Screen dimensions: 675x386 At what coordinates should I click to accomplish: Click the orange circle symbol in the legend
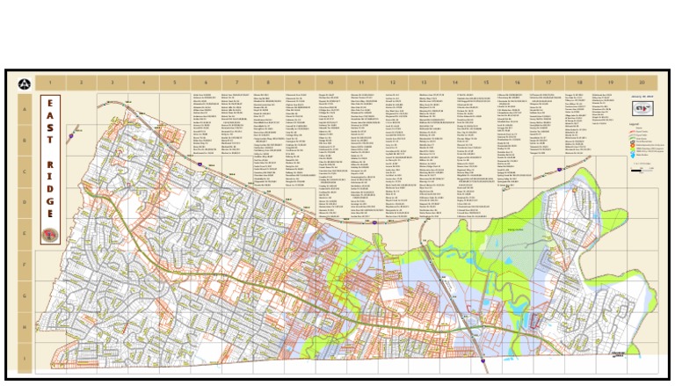(633, 146)
